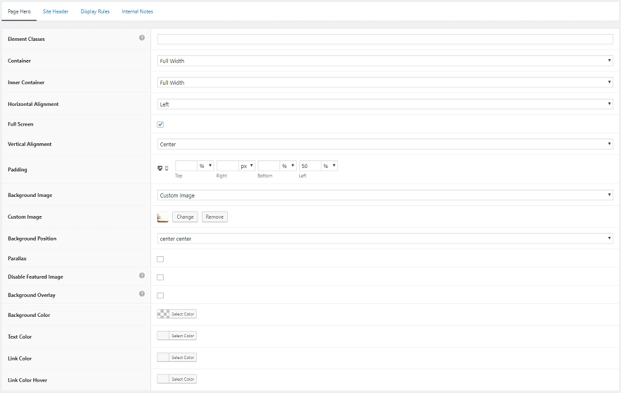Open the Background Color picker swatch

tap(163, 314)
